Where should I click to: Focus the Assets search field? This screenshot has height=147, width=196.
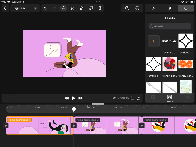point(170,26)
